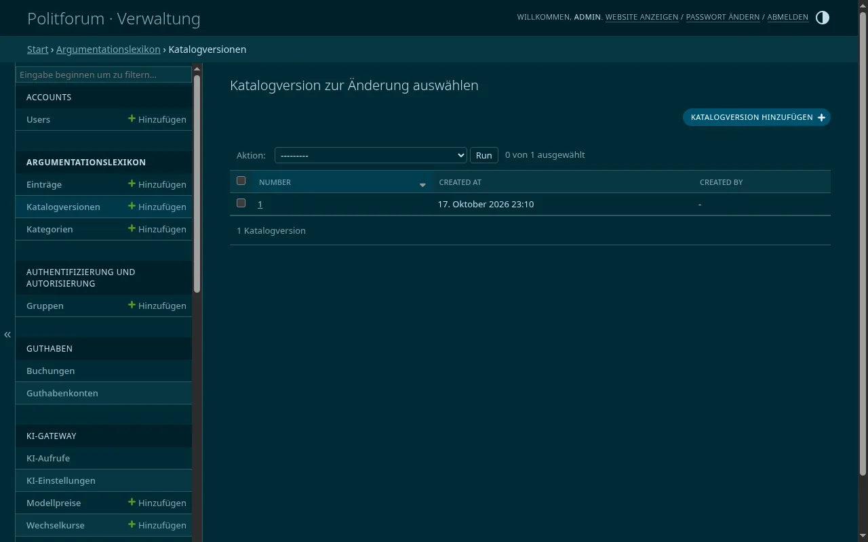The width and height of the screenshot is (868, 542).
Task: Click the plus icon in Einträge row
Action: point(132,184)
